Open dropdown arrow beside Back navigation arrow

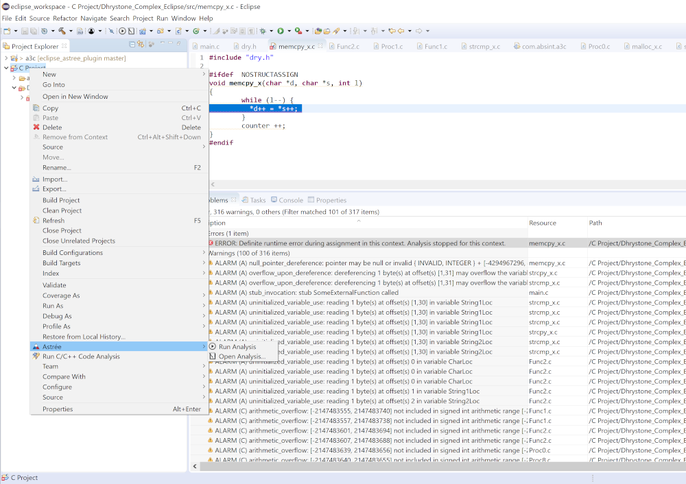click(410, 31)
